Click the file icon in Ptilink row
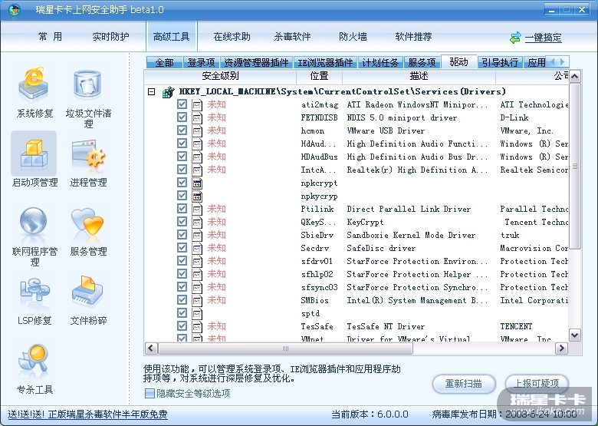The image size is (598, 426). pyautogui.click(x=197, y=210)
